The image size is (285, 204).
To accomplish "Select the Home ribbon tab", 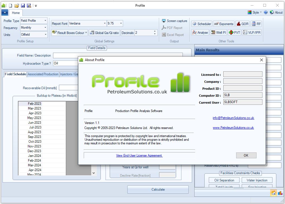I will point(16,13).
